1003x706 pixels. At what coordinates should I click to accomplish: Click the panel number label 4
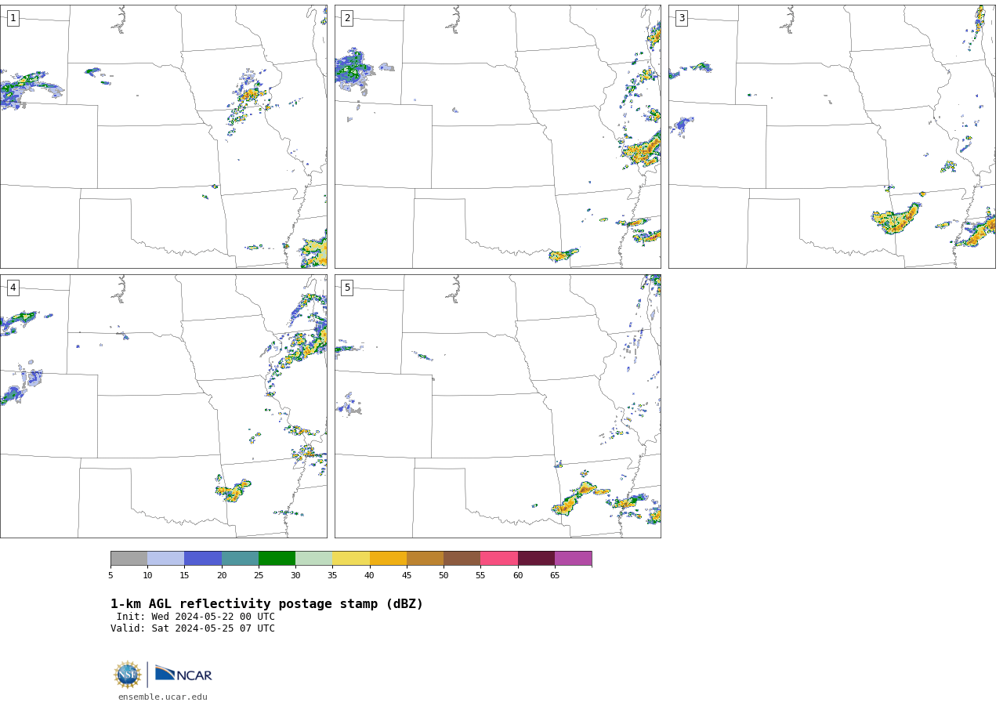coord(13,288)
